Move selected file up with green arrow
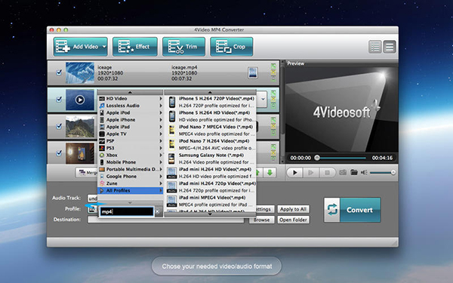This screenshot has width=453, height=283. click(258, 172)
